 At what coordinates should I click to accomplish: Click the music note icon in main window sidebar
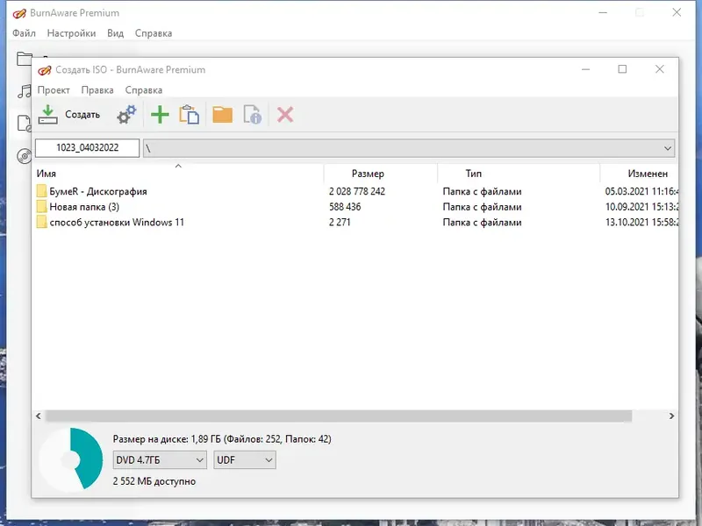(x=25, y=91)
